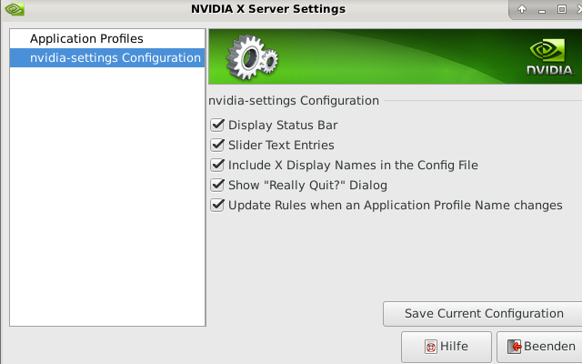Click Beenden to quit the application

[x=540, y=347]
